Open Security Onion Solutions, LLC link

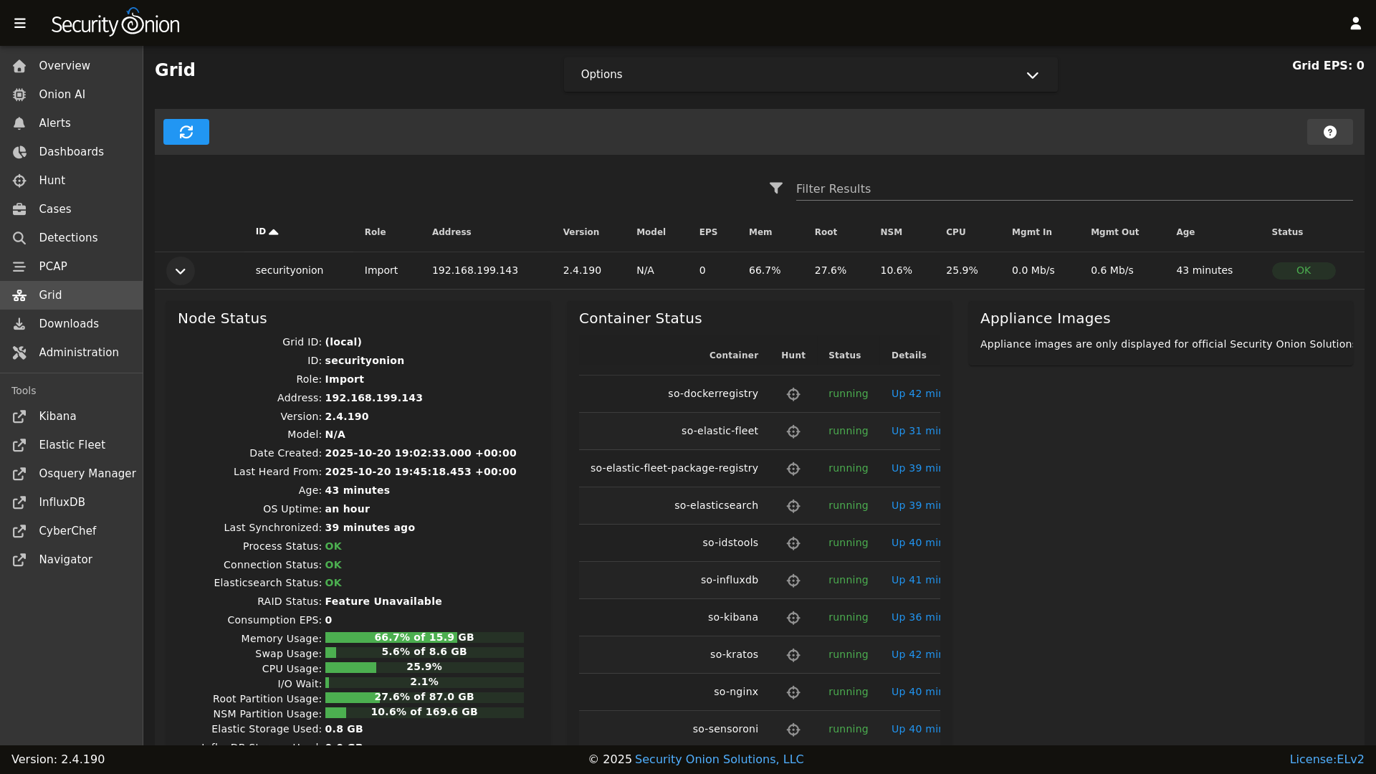point(719,759)
